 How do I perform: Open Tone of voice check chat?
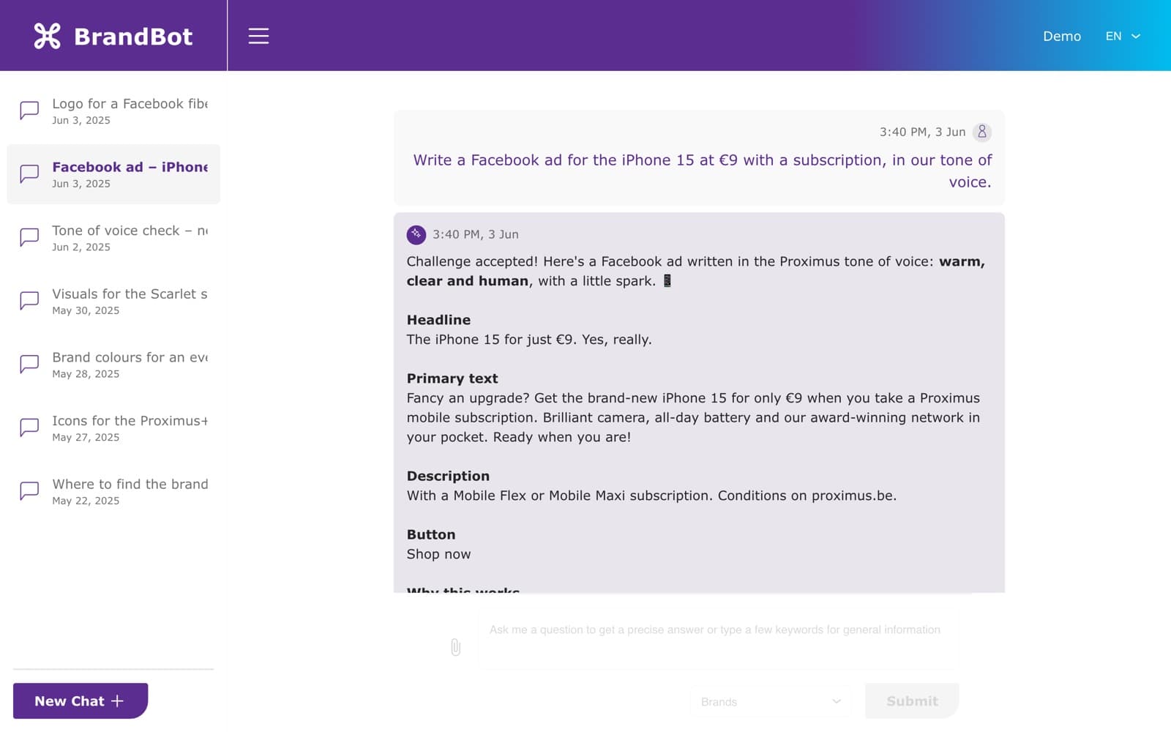pyautogui.click(x=113, y=237)
